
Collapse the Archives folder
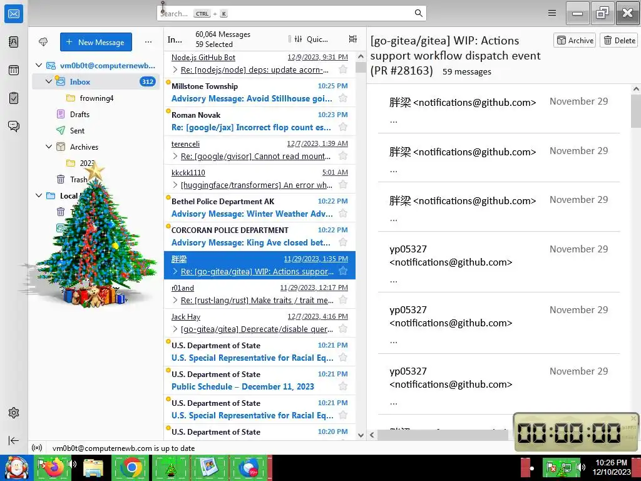(x=49, y=147)
